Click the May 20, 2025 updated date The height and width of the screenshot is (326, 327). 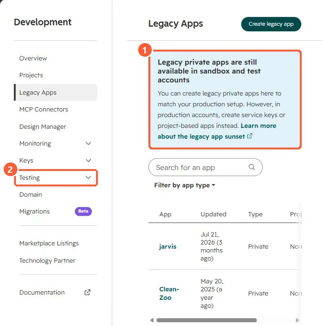[212, 293]
